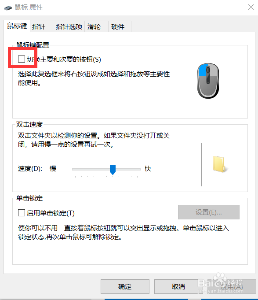Open the 设置(E)... button for click lock
Viewport: 258px width, 300px height.
209,212
